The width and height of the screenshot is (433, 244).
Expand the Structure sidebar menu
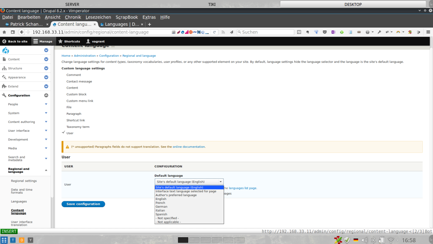[x=46, y=68]
